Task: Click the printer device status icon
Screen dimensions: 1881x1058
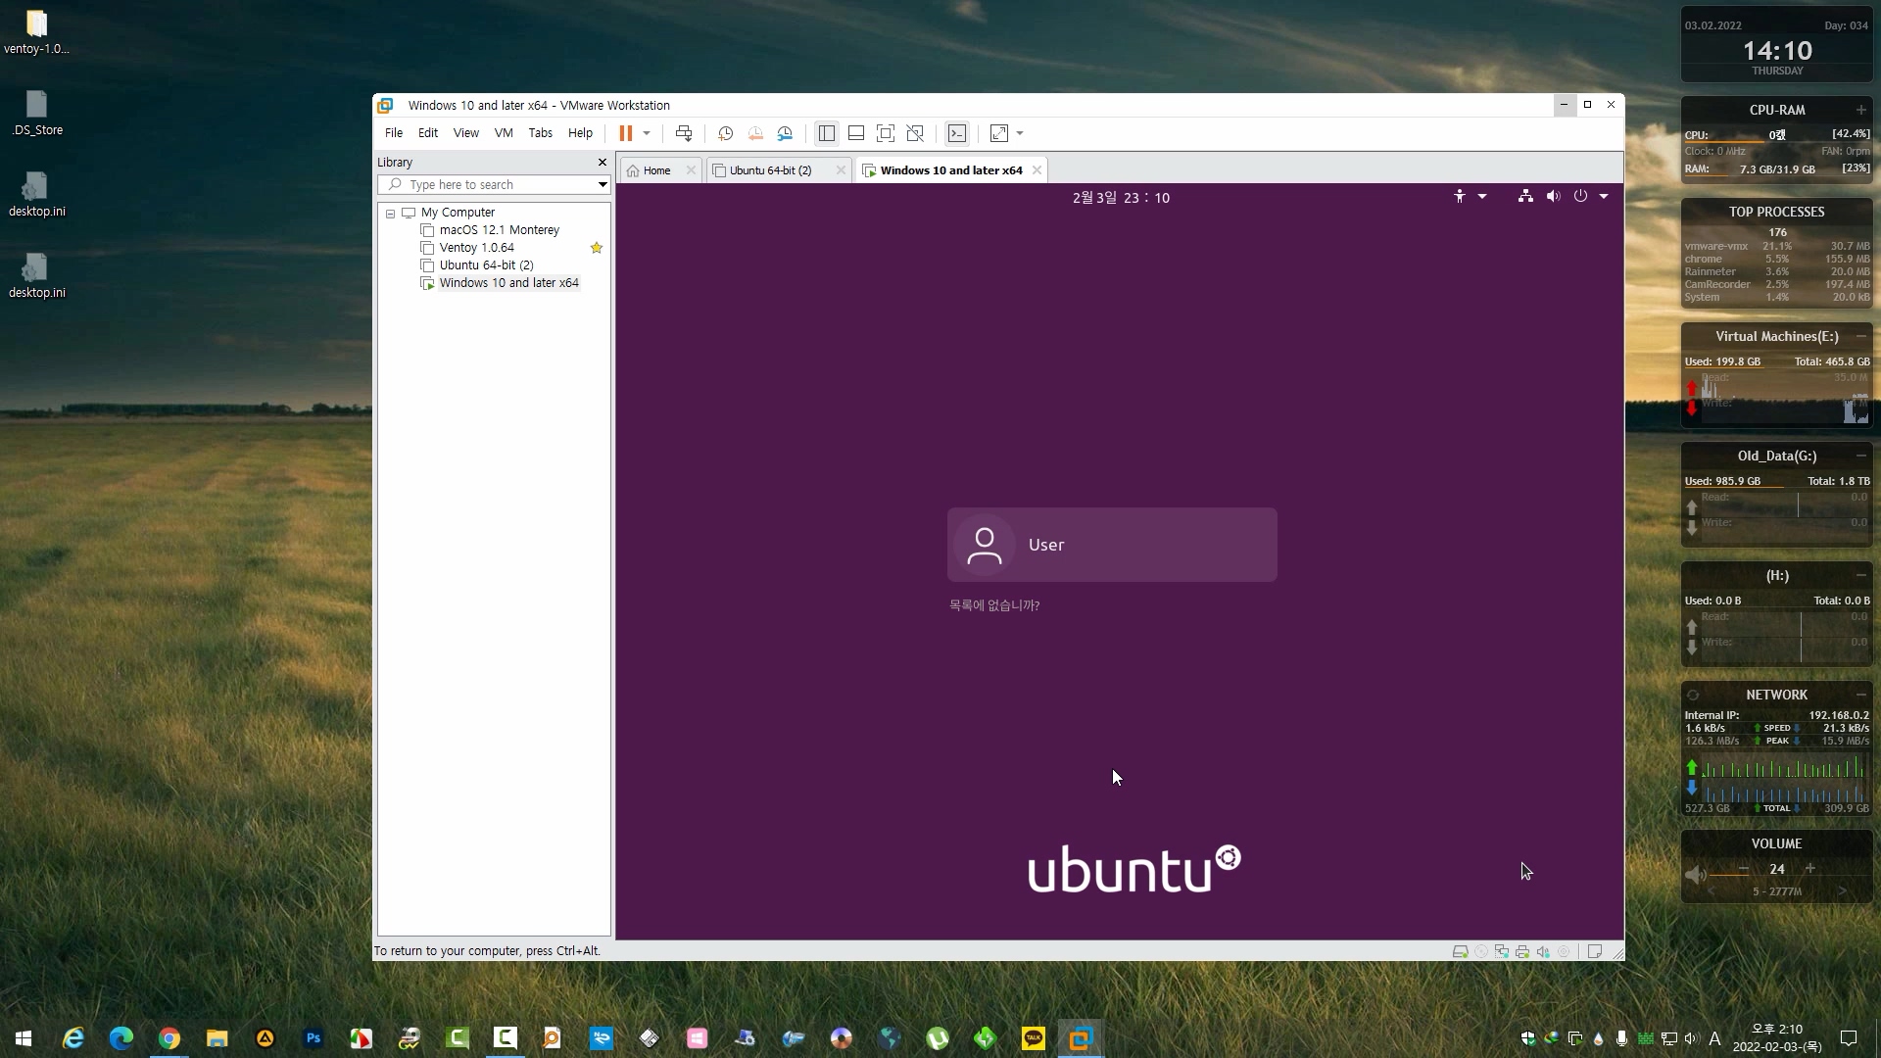Action: point(1521,951)
